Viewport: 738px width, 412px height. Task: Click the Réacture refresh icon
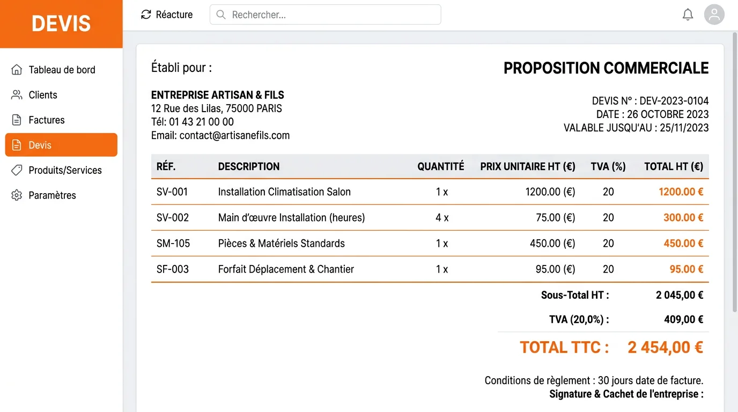(x=146, y=14)
